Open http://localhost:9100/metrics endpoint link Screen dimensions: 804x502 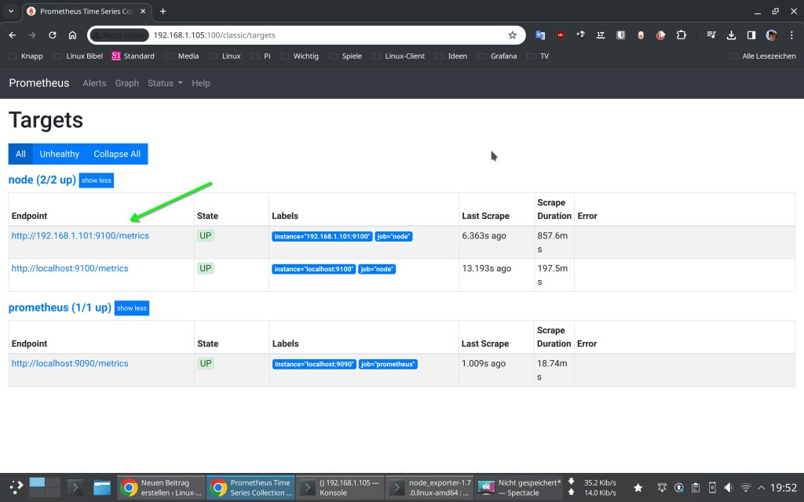point(70,268)
